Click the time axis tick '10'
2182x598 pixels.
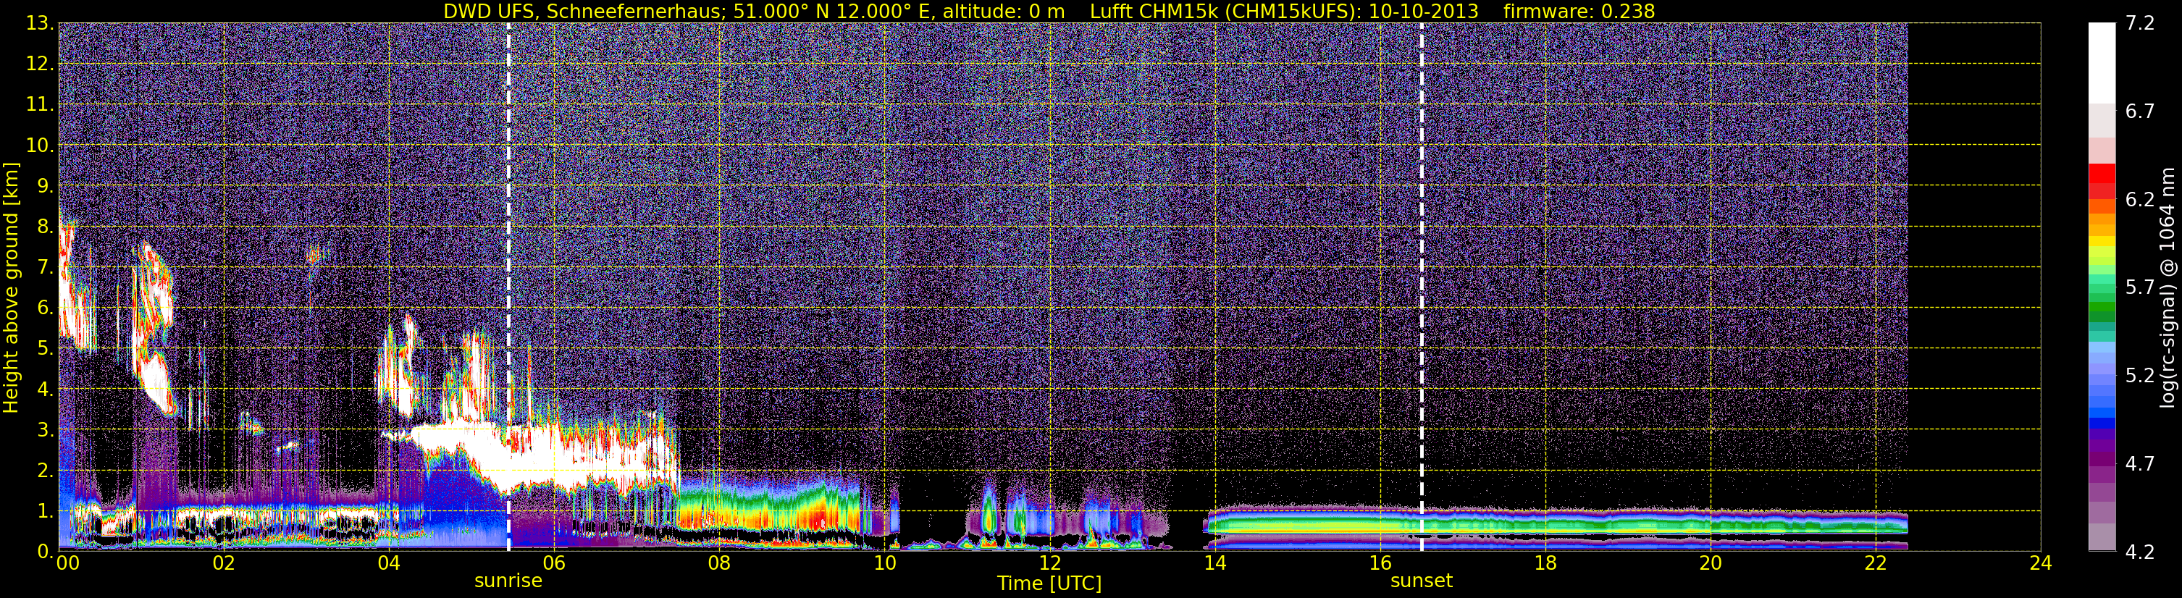pos(884,563)
